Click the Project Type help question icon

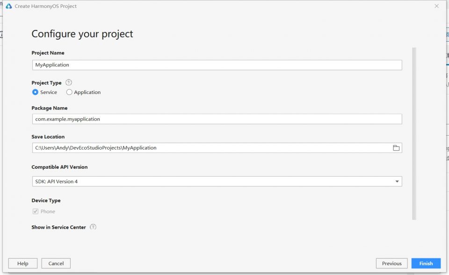pos(69,82)
